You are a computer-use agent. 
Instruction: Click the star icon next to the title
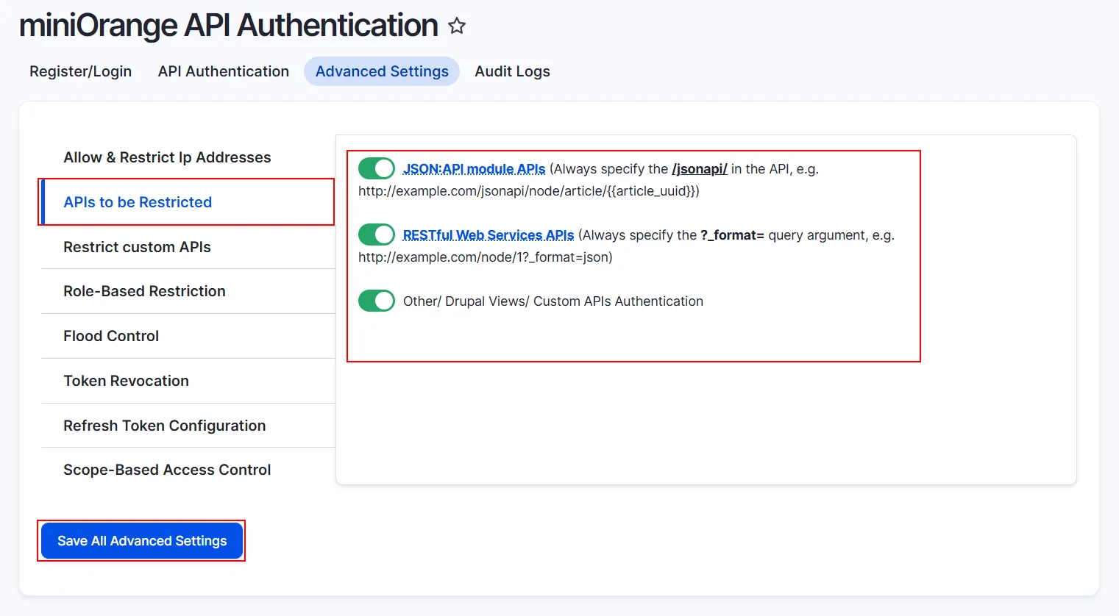coord(457,25)
